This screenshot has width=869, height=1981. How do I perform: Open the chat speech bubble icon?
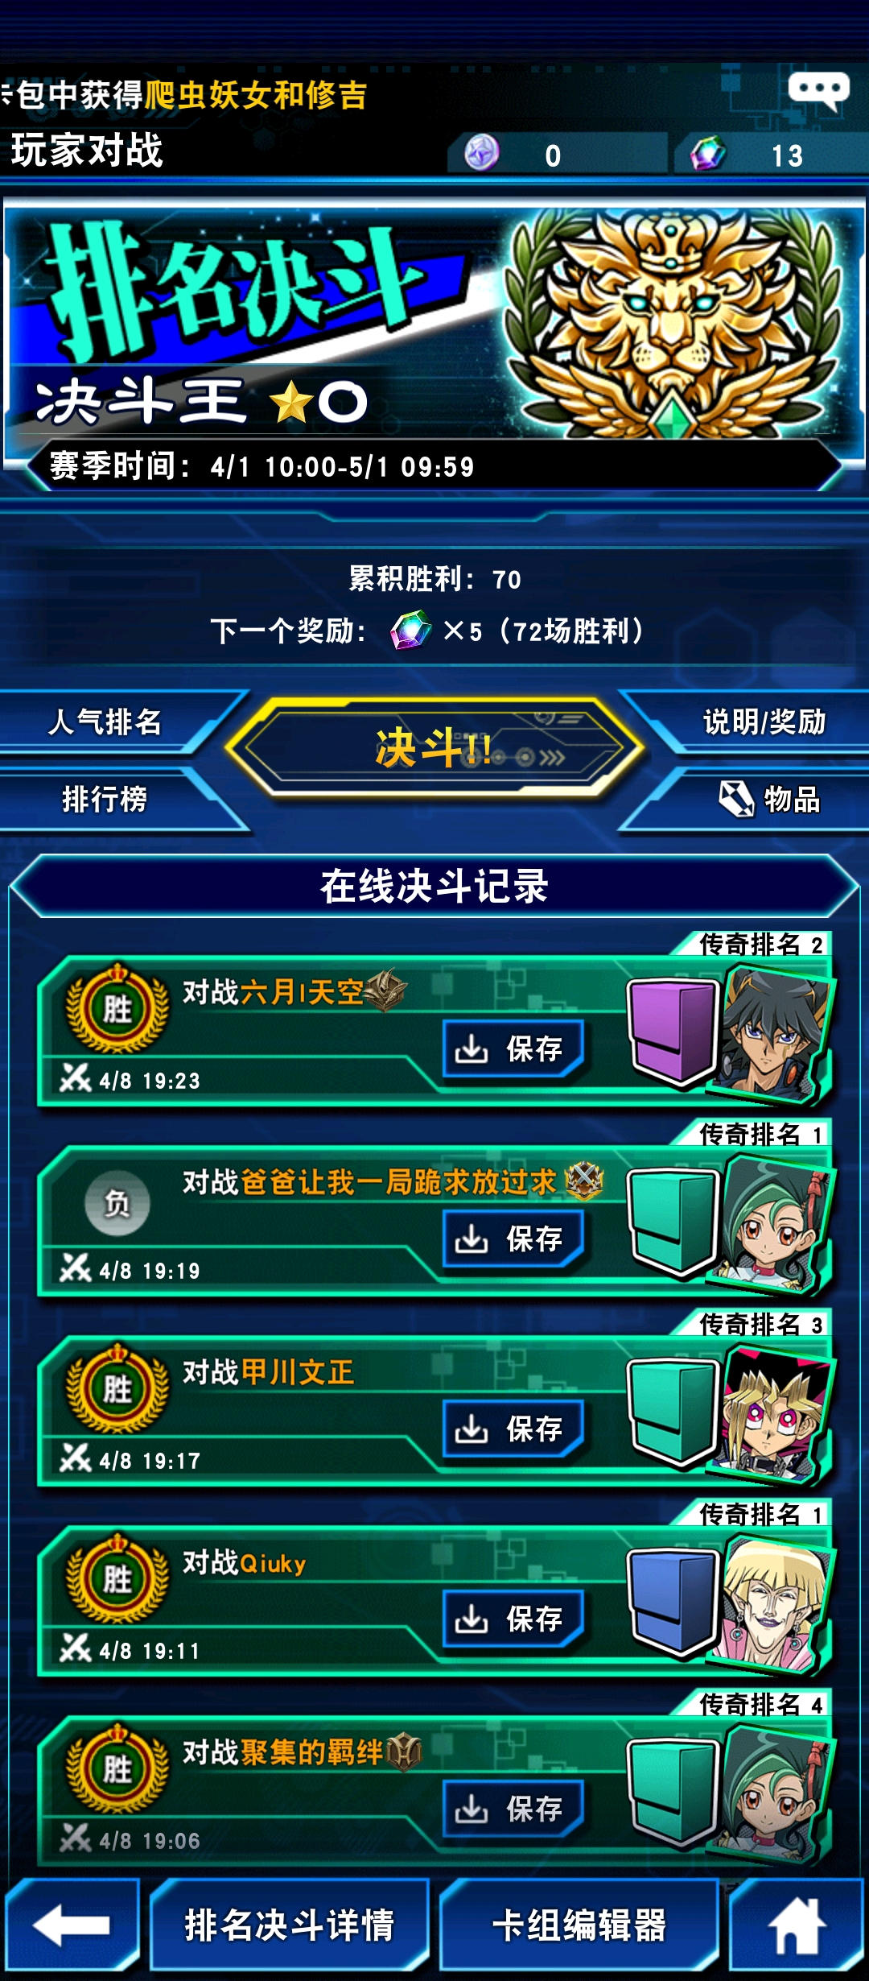point(818,92)
